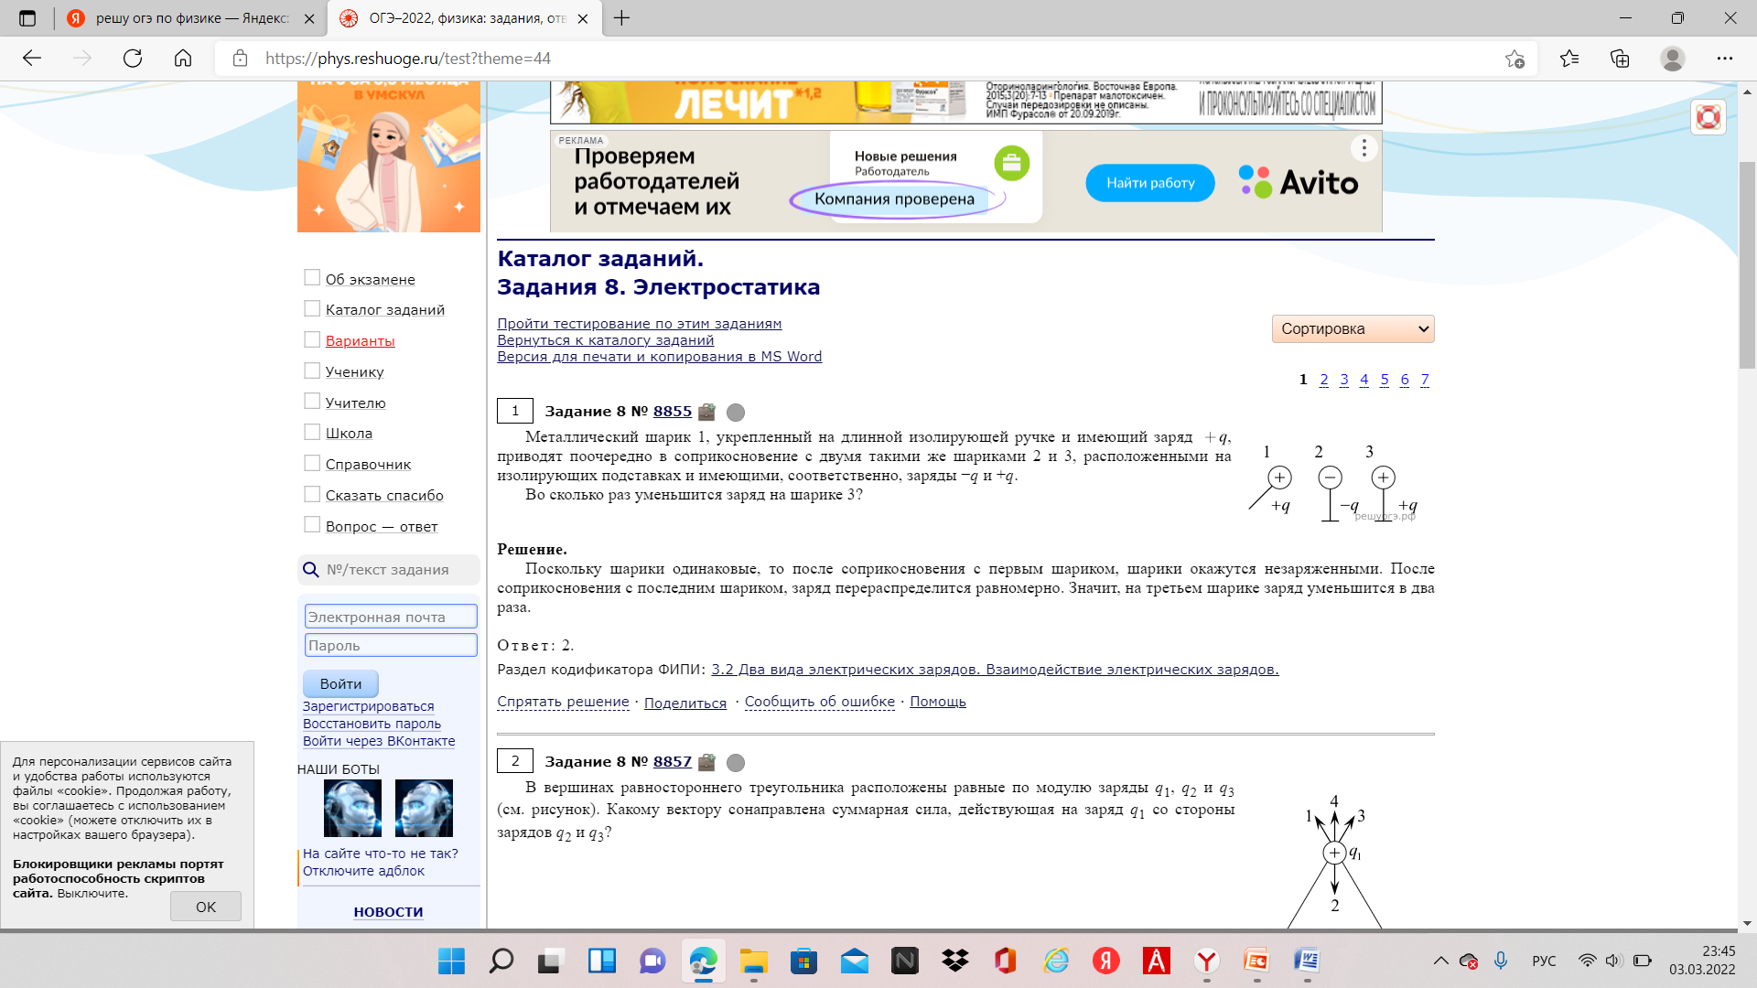Screen dimensions: 1757x988
Task: Switch to the Yandex search tab
Action: (190, 18)
